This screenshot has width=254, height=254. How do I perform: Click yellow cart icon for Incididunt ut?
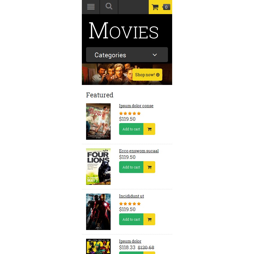(x=149, y=219)
